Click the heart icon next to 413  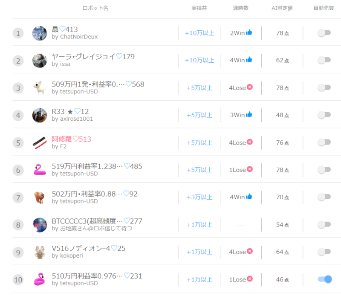coord(62,29)
